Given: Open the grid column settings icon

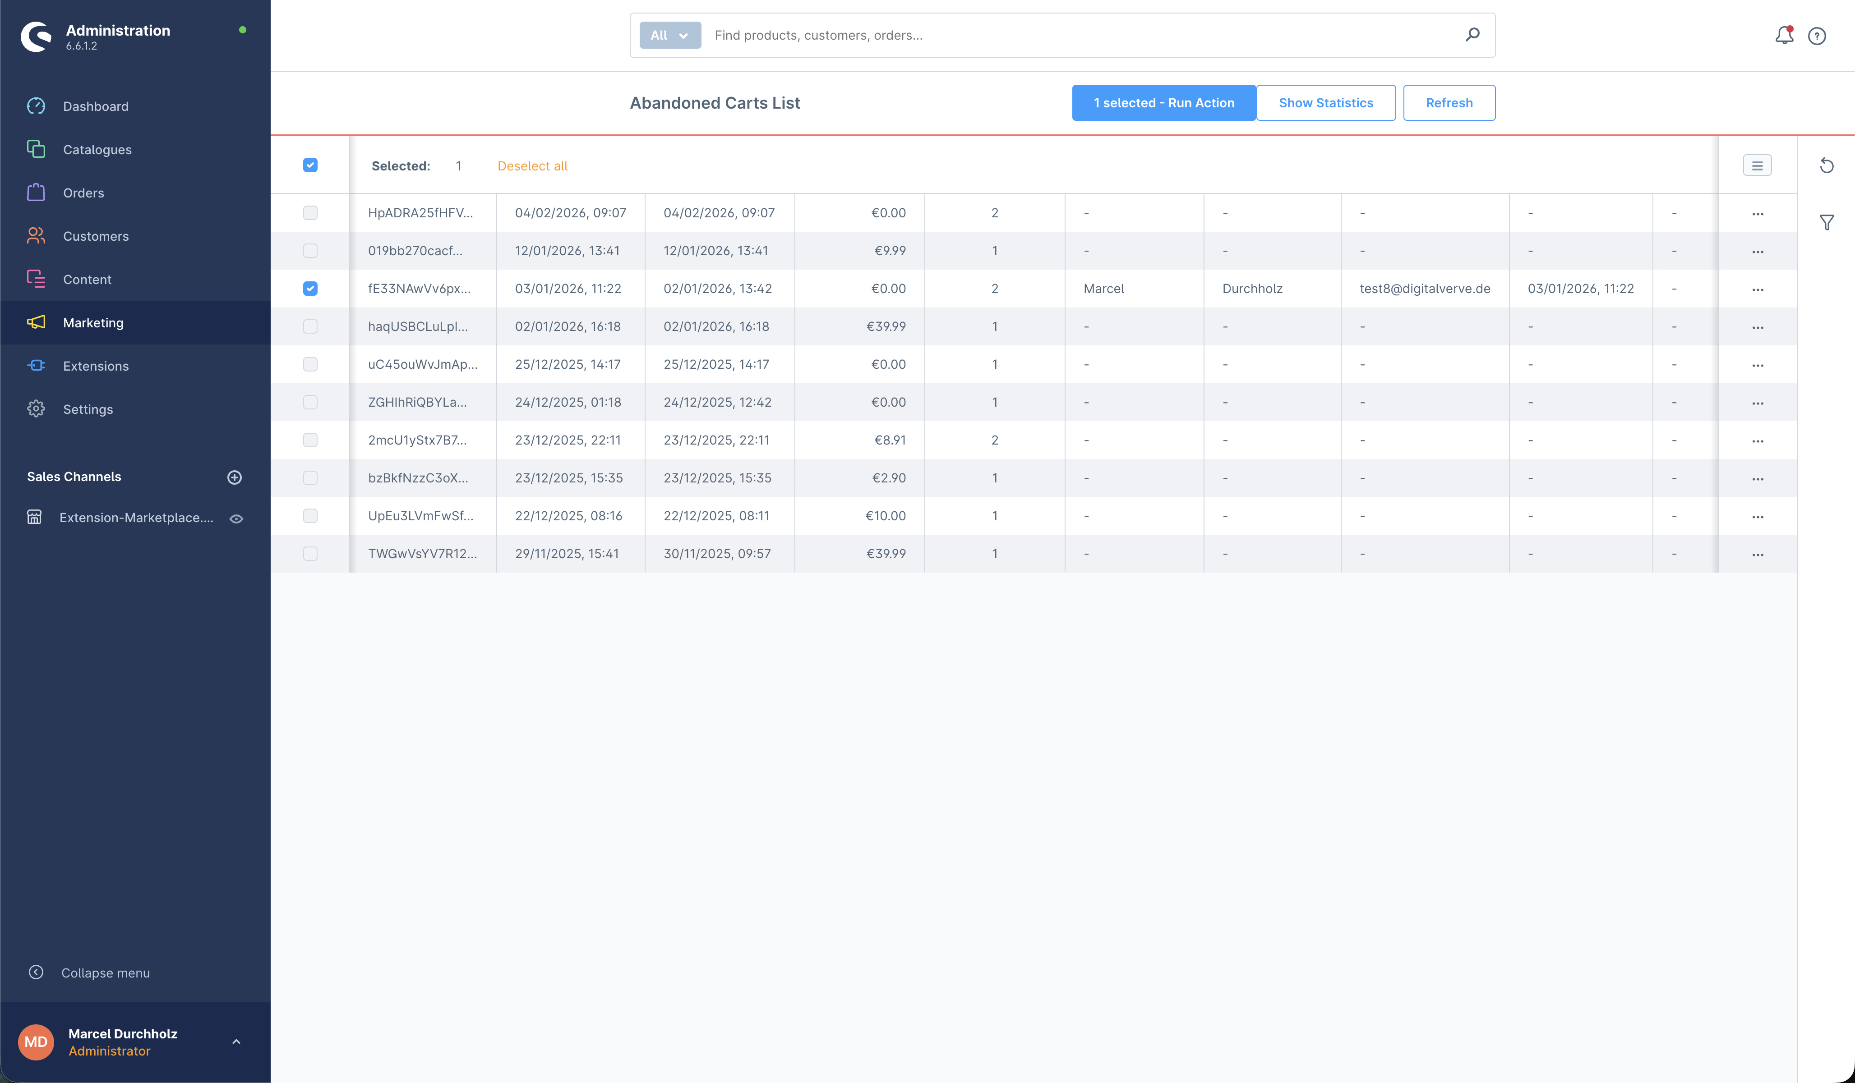Looking at the screenshot, I should coord(1757,165).
